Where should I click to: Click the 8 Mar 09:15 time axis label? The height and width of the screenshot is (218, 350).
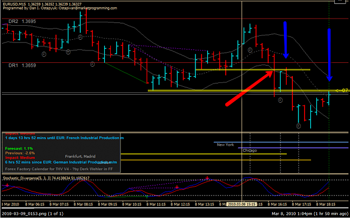108,205
